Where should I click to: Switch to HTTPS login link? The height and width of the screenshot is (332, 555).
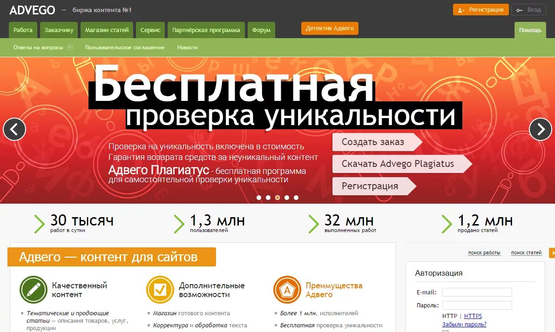(473, 316)
